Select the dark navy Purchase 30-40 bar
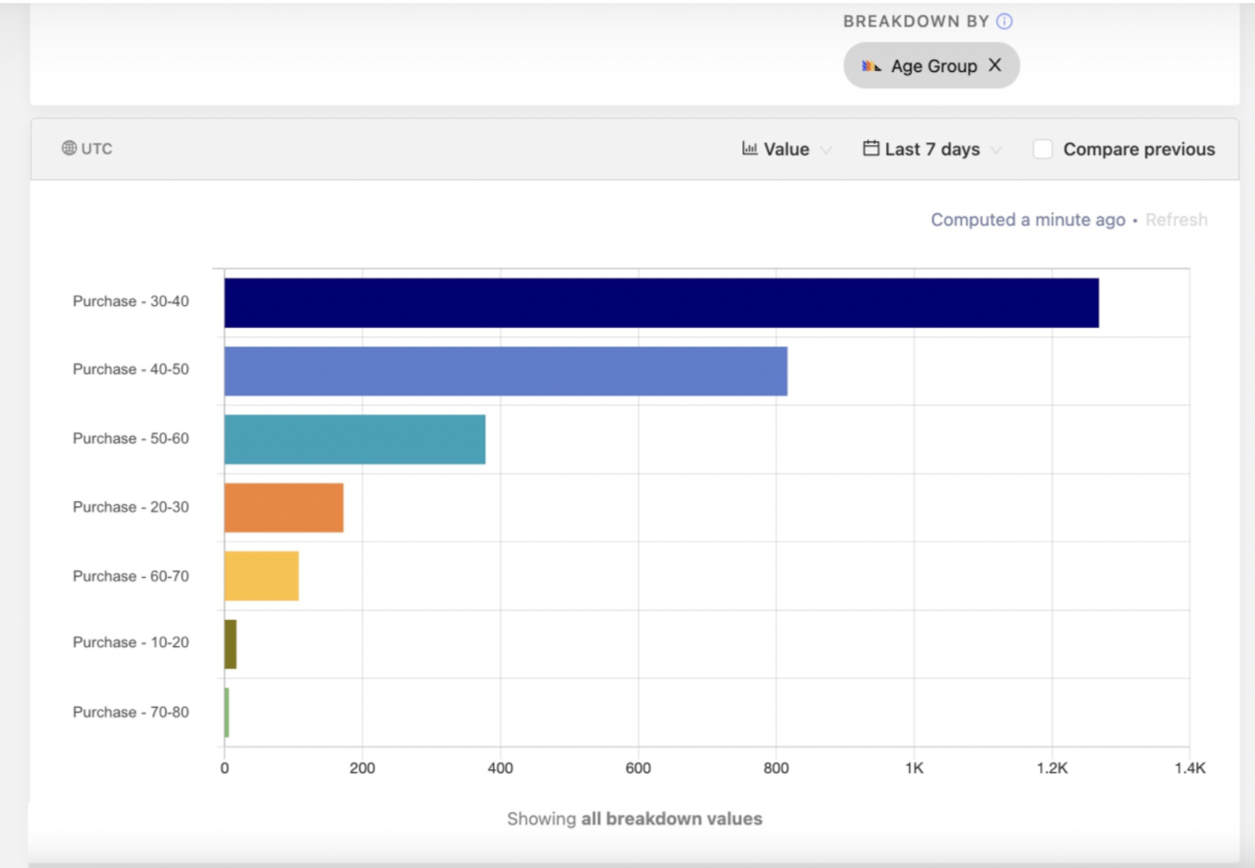The image size is (1255, 868). 661,303
